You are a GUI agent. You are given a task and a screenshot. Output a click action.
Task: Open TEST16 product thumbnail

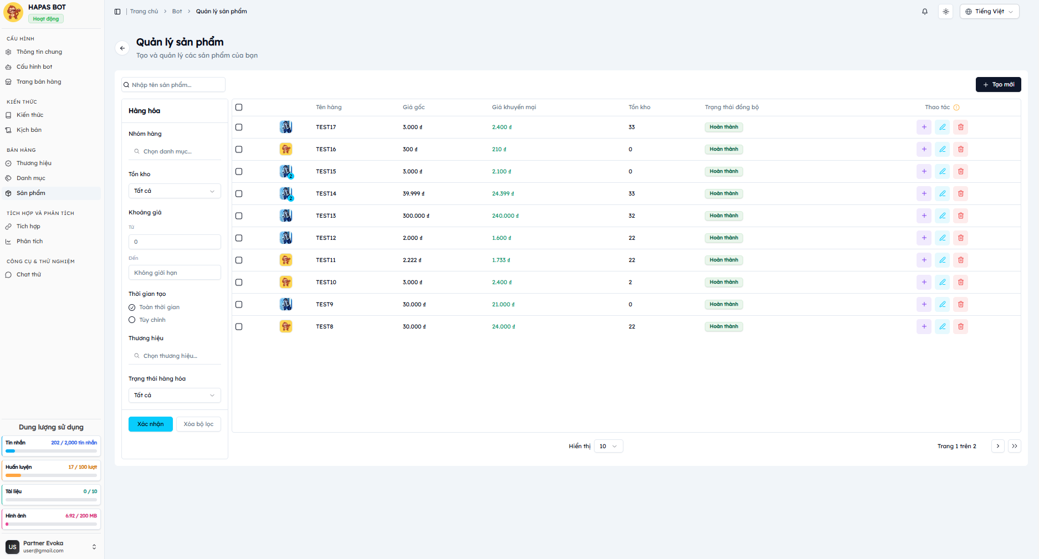(x=286, y=149)
